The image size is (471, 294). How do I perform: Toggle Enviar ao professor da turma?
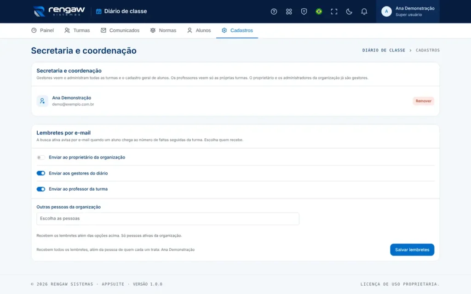40,189
